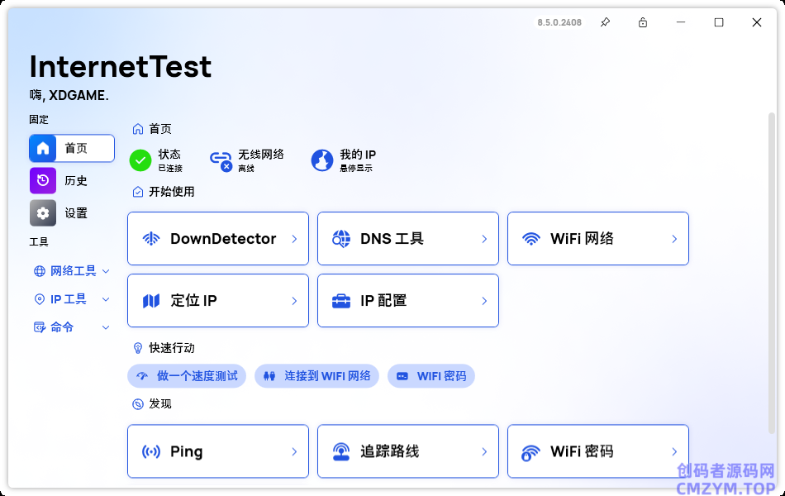The height and width of the screenshot is (496, 785).
Task: Open the WiFi 网络 card
Action: 598,239
